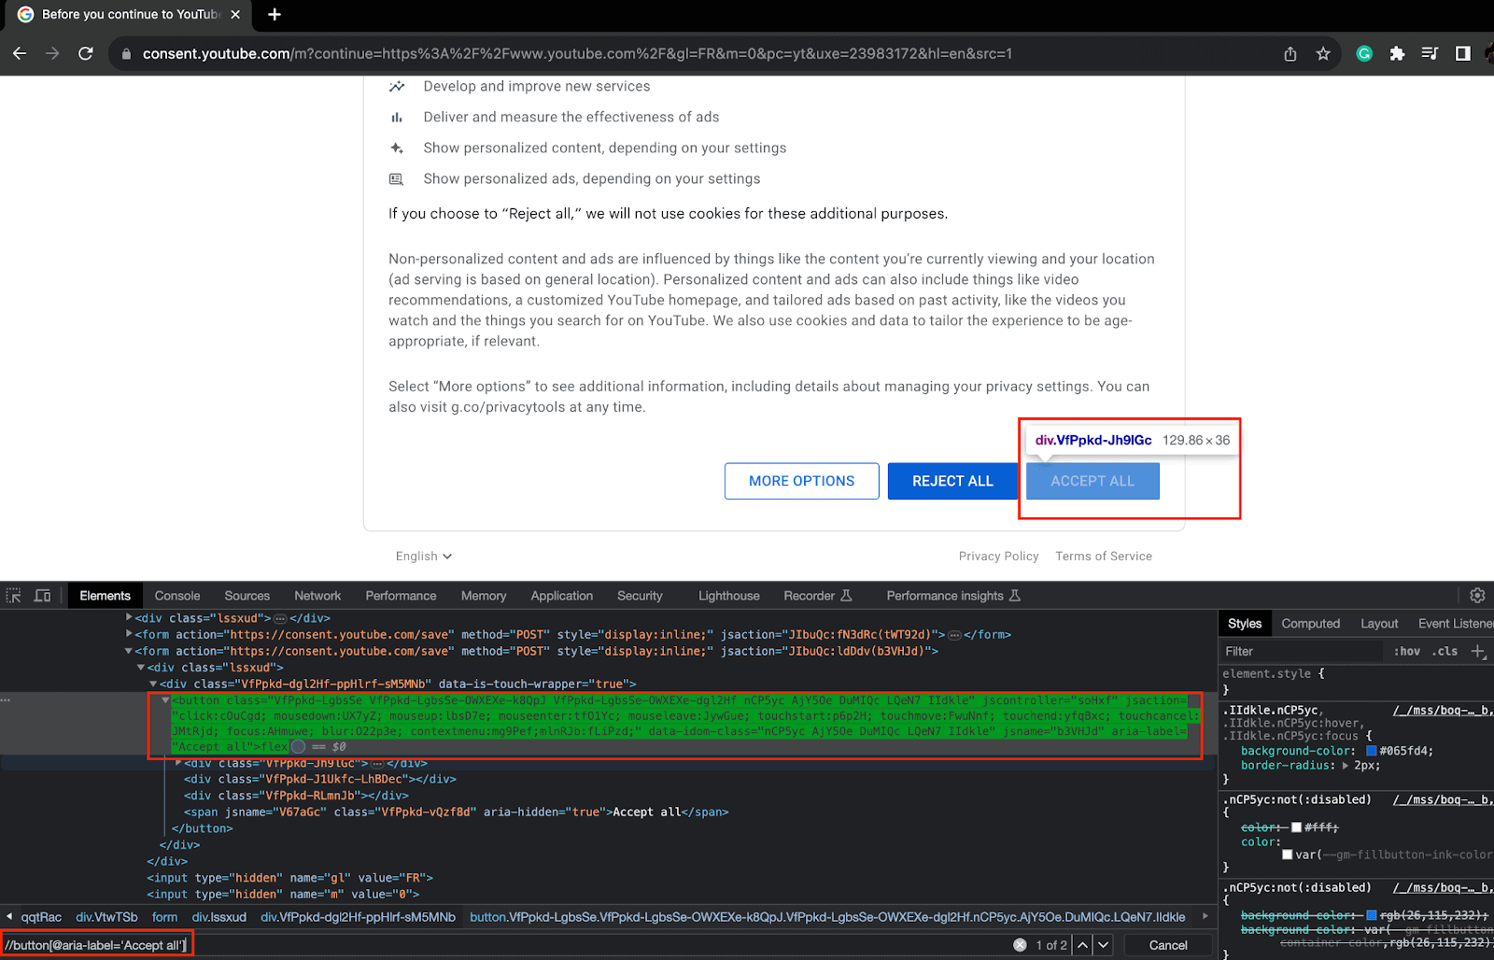Add a new style rule
Screen dimensions: 1494x960
pos(1478,651)
